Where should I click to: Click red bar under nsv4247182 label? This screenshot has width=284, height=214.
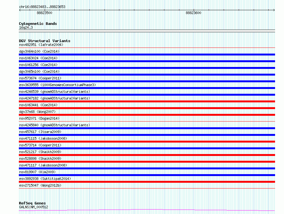tap(147, 101)
